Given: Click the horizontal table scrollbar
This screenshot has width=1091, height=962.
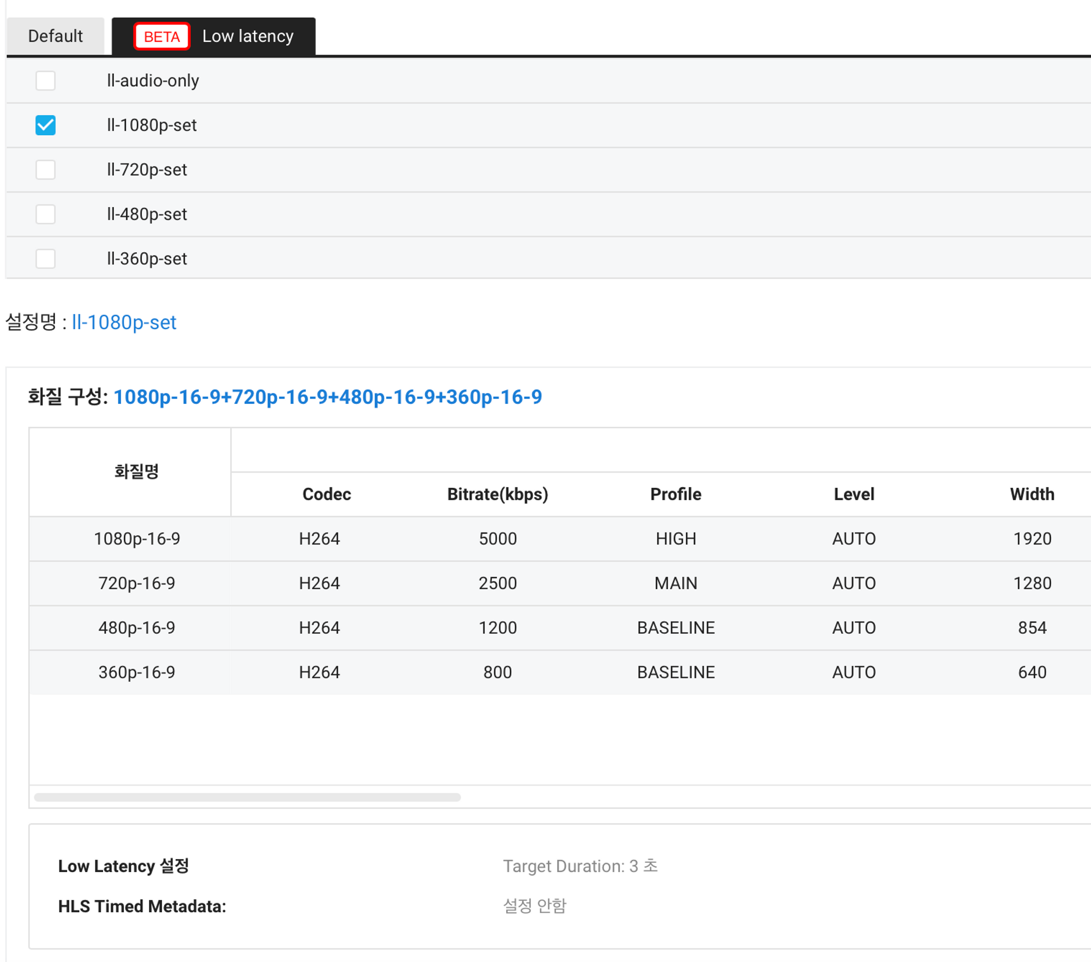Looking at the screenshot, I should click(247, 797).
